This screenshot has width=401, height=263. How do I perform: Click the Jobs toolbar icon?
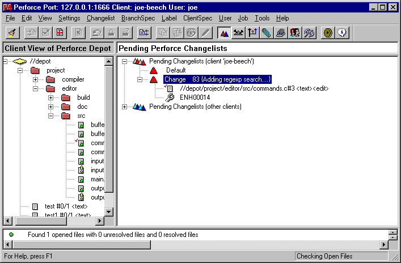pyautogui.click(x=309, y=33)
